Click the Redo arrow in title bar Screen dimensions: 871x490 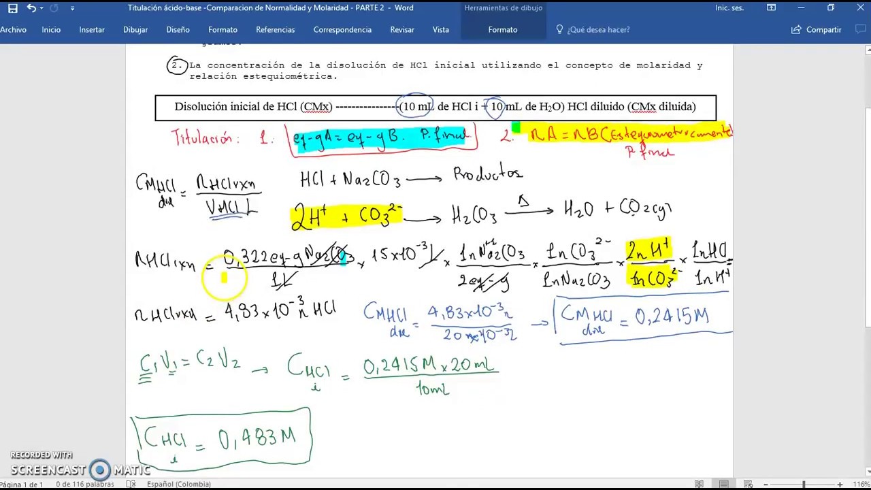tap(54, 8)
